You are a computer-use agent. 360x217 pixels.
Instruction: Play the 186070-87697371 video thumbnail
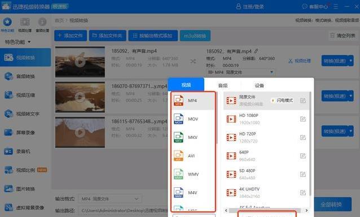pos(80,97)
